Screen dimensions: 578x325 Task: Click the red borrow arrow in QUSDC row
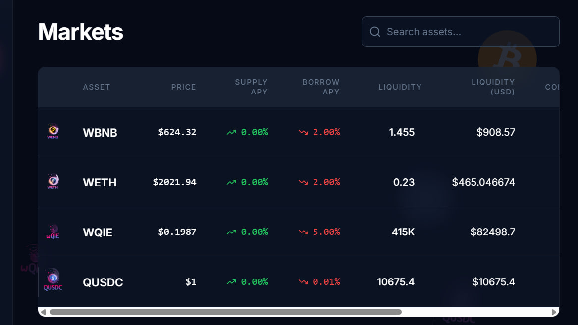(303, 282)
